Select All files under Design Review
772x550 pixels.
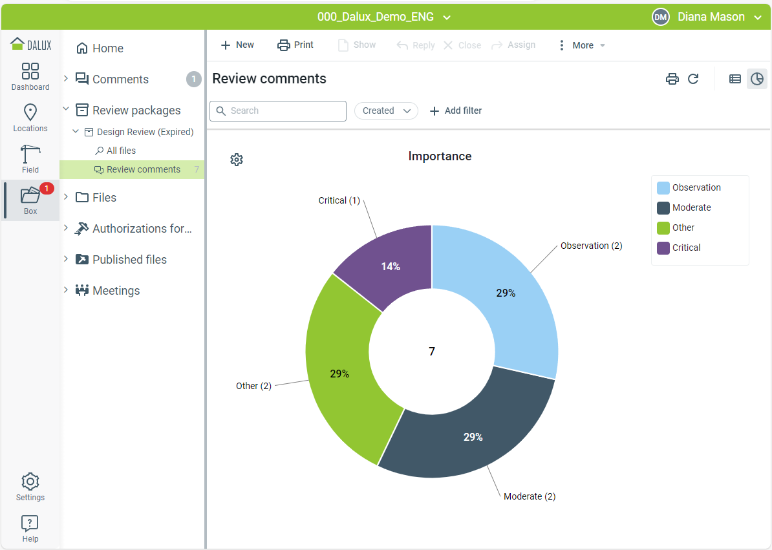point(121,151)
